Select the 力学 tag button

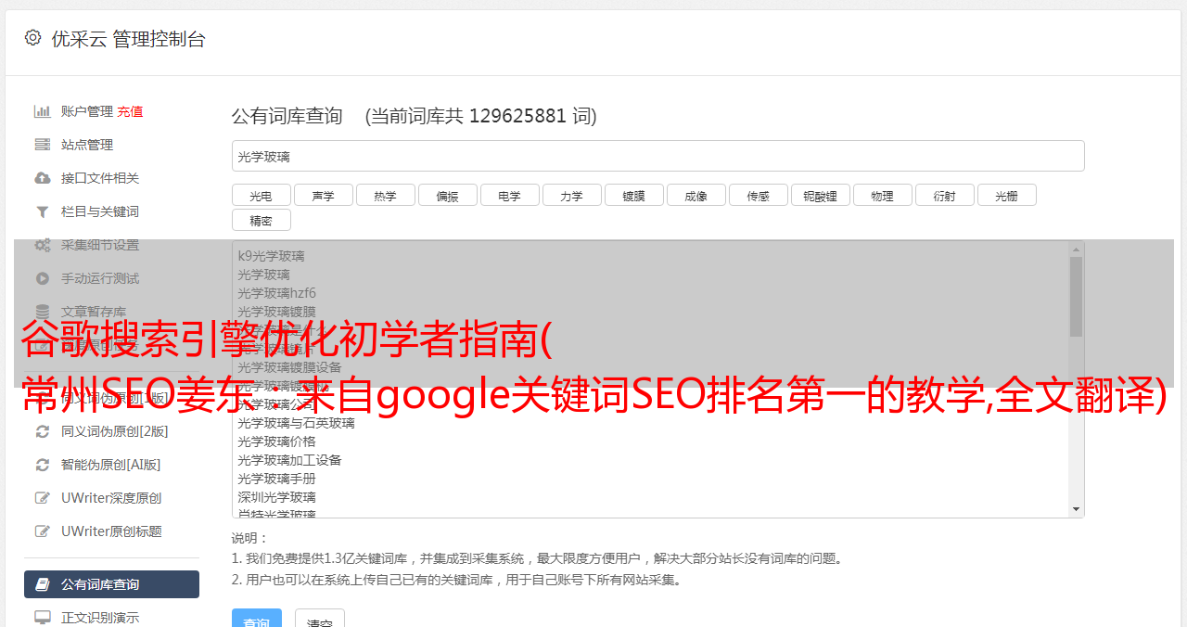571,196
